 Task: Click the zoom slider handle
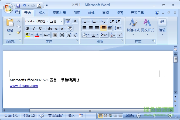click(154, 116)
